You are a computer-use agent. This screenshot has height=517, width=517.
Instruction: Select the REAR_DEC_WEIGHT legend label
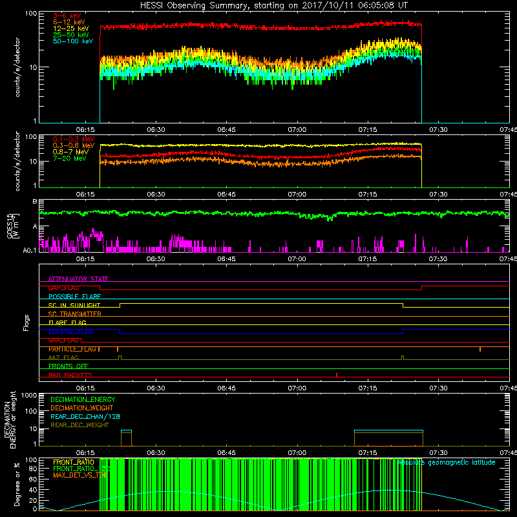point(79,425)
